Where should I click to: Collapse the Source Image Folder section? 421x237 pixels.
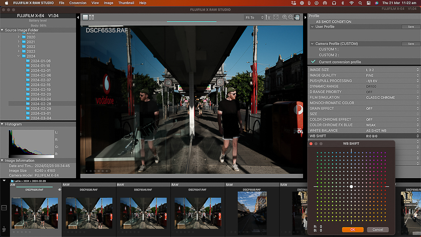tap(2, 30)
